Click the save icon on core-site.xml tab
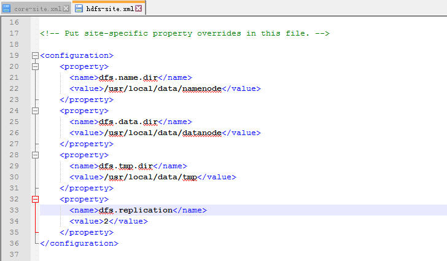The image size is (447, 261). coord(7,9)
